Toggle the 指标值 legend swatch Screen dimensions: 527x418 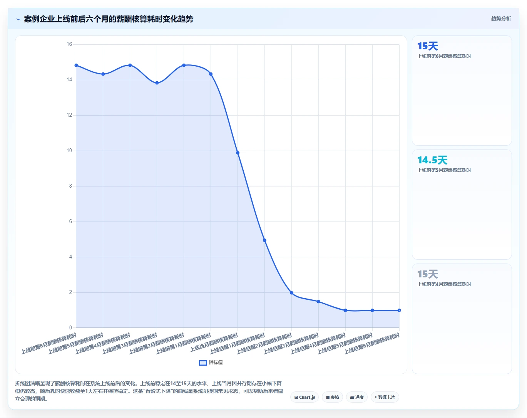203,363
